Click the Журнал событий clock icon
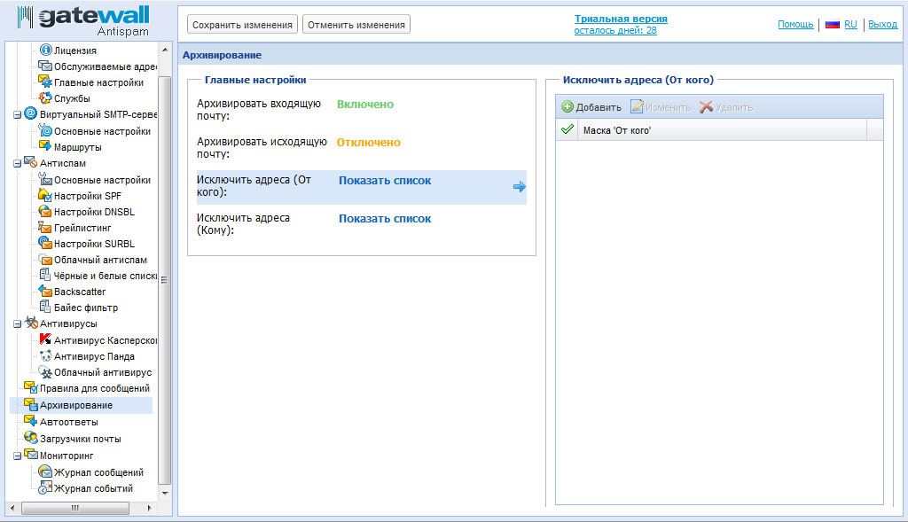 point(45,487)
